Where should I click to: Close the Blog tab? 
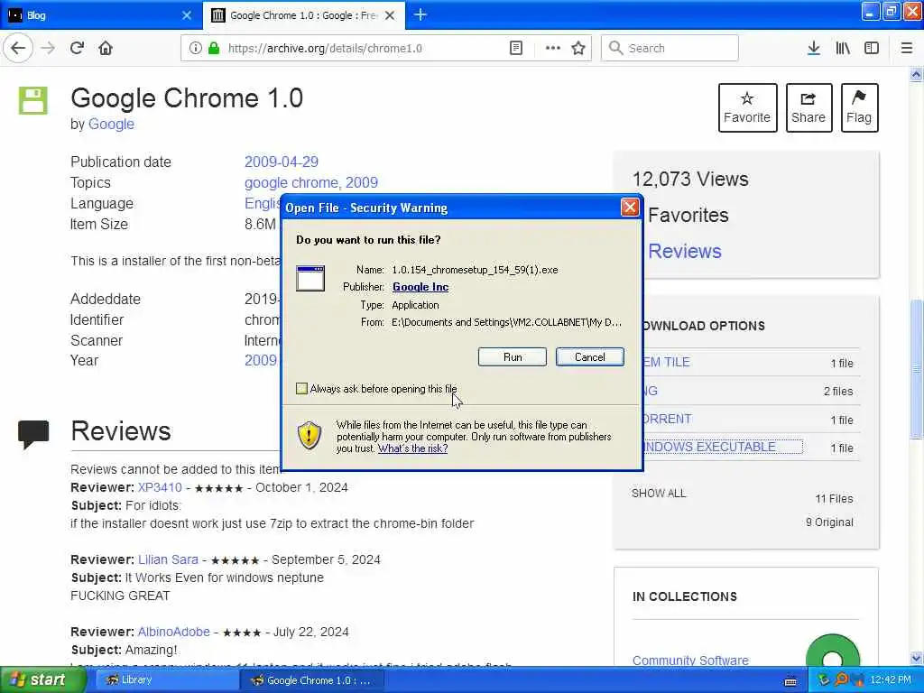[187, 15]
